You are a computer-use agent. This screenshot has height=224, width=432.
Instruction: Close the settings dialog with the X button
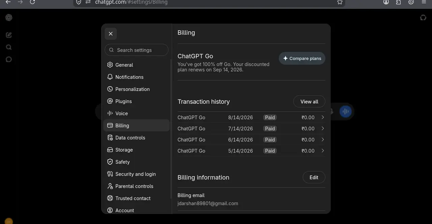(x=111, y=34)
